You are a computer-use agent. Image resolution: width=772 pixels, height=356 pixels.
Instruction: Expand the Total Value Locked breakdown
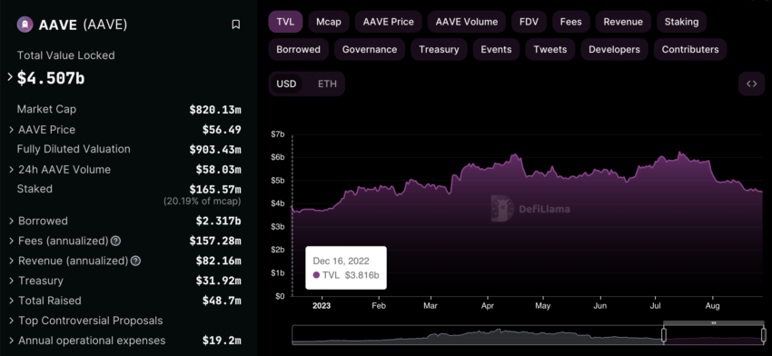(x=10, y=77)
